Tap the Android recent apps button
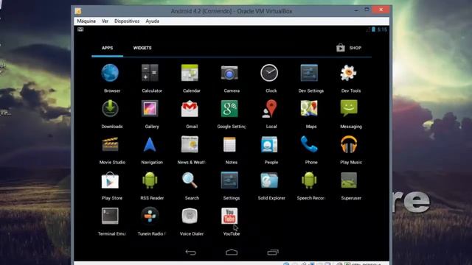The image size is (472, 265). [273, 252]
